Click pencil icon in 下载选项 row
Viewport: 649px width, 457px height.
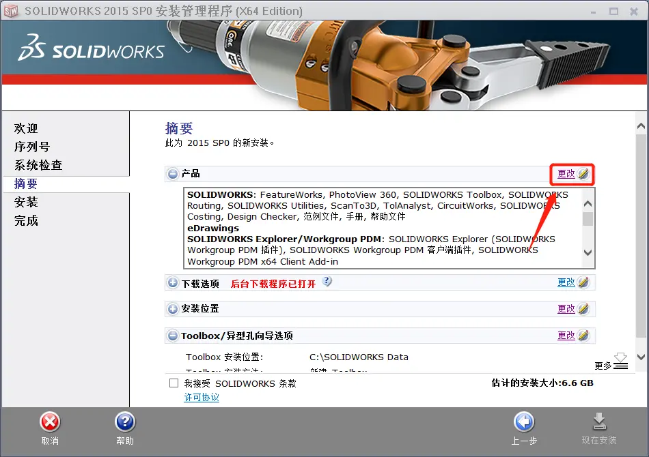(x=583, y=282)
